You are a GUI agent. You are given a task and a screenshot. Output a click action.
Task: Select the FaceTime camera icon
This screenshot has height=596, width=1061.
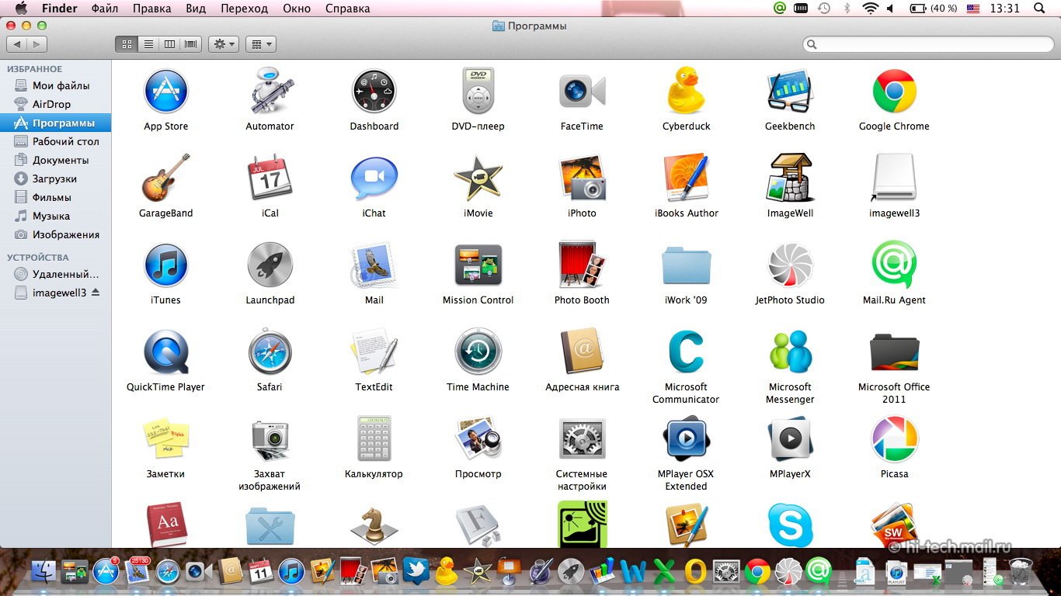583,92
